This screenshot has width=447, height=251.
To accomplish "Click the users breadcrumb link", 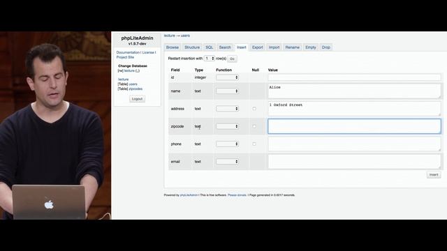I will (x=185, y=36).
